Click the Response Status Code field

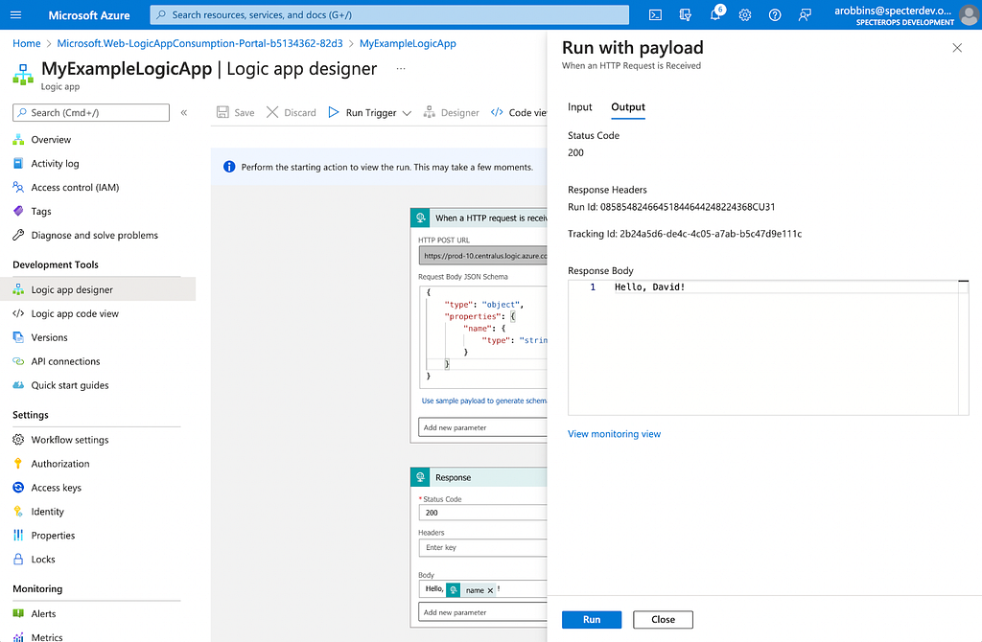(483, 513)
